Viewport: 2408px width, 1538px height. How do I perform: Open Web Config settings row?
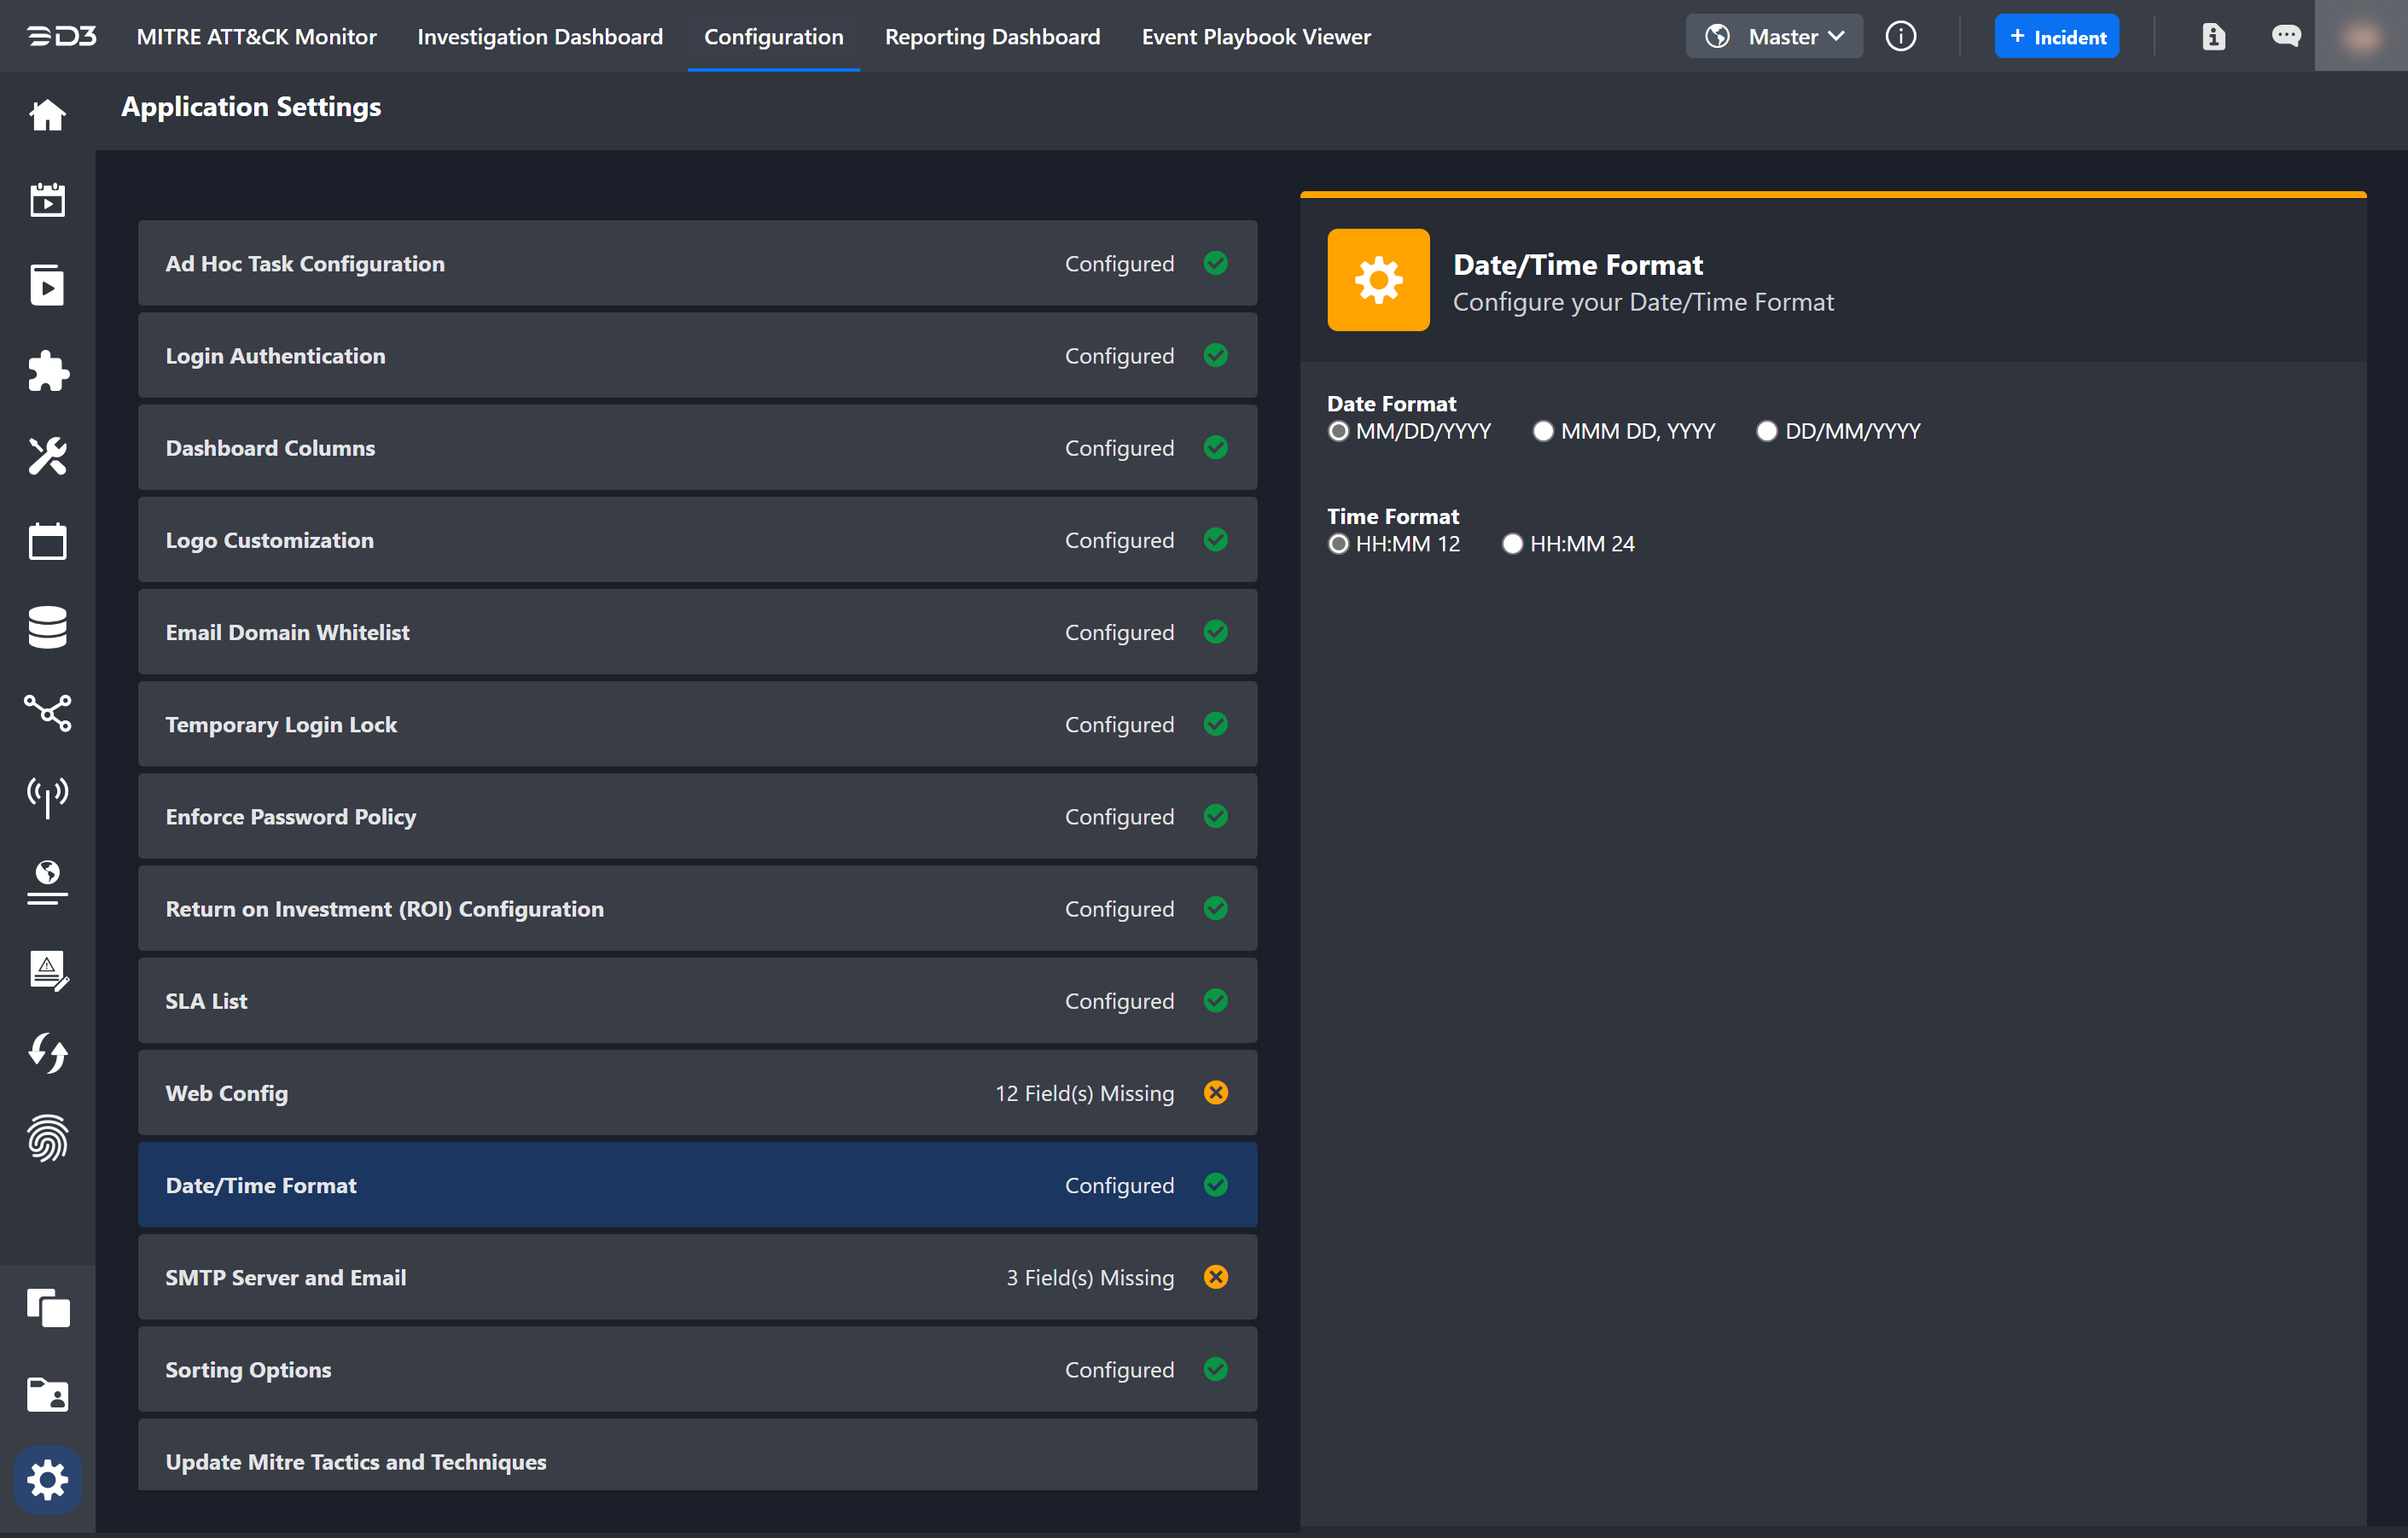[697, 1093]
